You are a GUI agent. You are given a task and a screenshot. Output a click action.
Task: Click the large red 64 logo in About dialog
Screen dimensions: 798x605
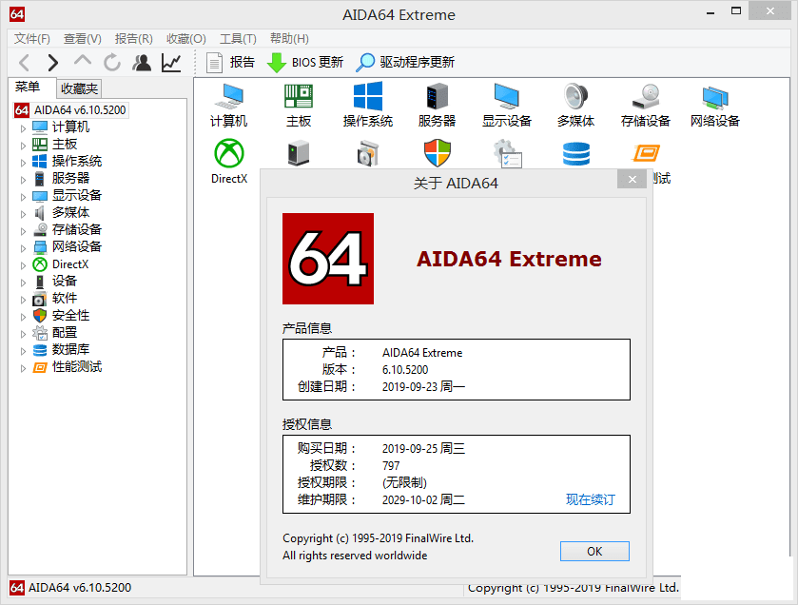pos(328,259)
